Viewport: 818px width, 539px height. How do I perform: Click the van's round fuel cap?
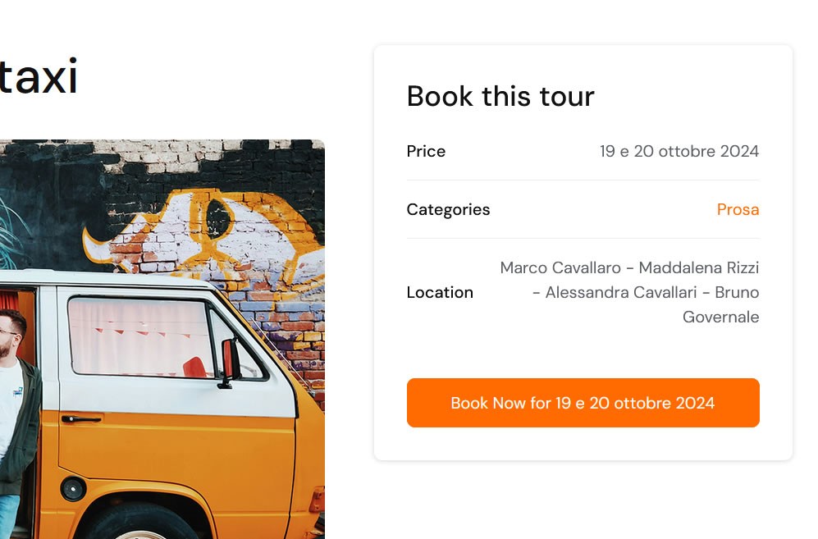(x=73, y=488)
